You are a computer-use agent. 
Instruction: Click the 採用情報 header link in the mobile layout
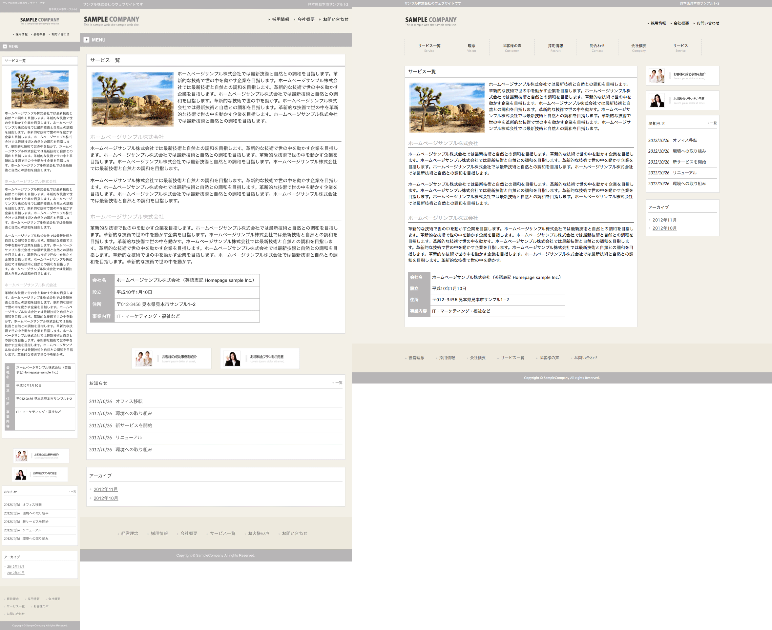point(21,34)
